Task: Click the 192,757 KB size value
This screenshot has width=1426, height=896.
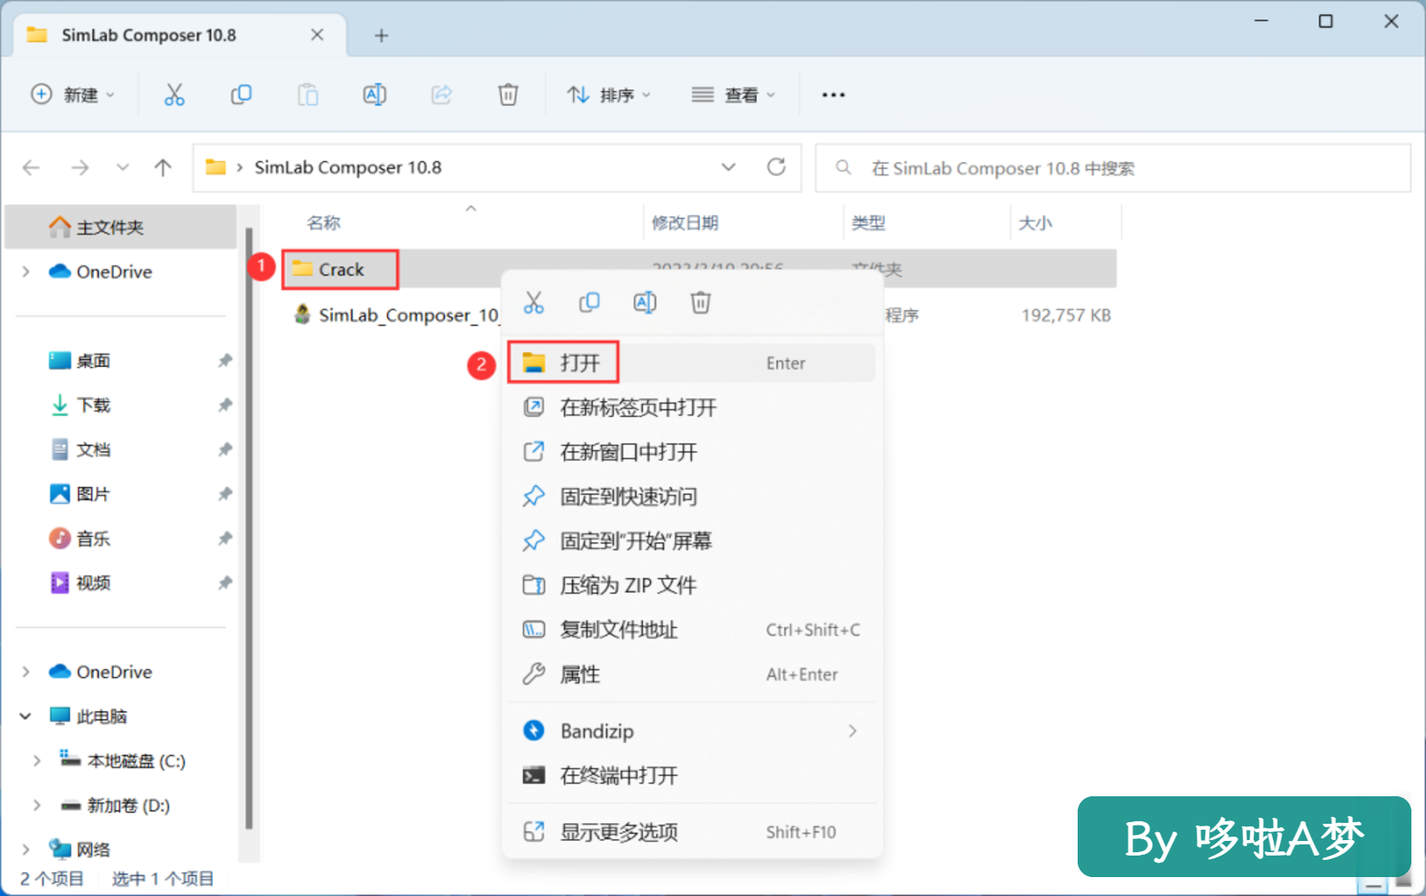Action: pyautogui.click(x=1066, y=315)
